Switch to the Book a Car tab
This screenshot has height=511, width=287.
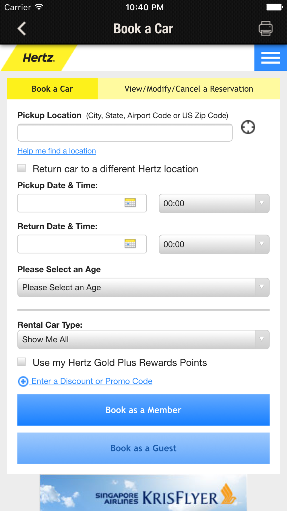click(52, 89)
